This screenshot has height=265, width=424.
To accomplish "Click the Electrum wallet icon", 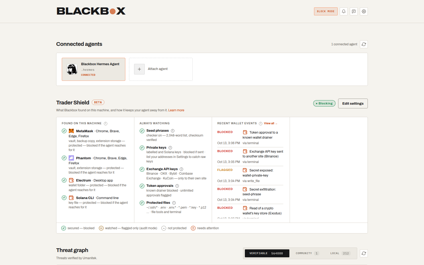I will click(71, 180).
